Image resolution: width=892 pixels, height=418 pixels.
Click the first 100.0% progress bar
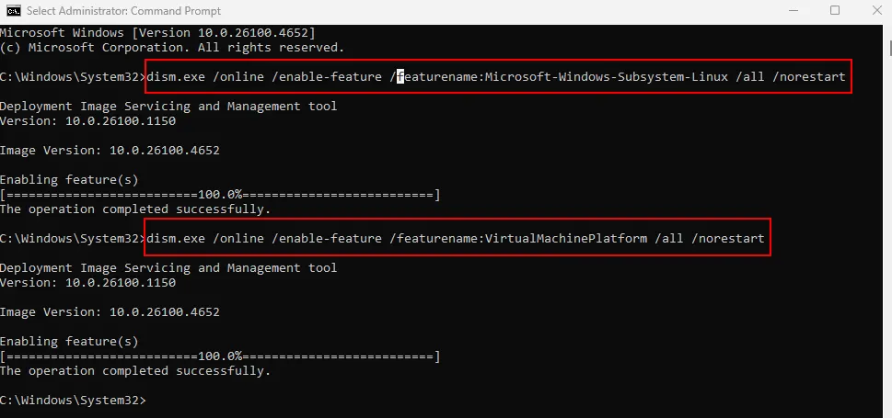[x=221, y=195]
